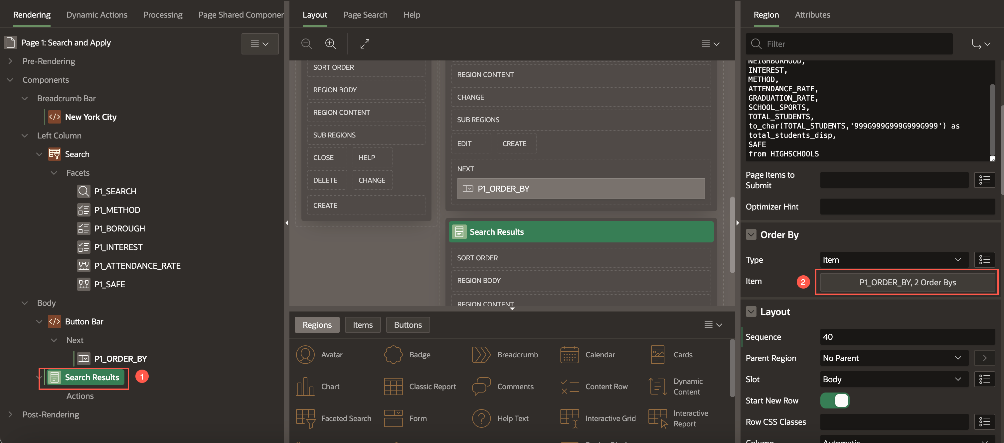This screenshot has height=443, width=1004.
Task: Pick the Interactive Grid region from gallery
Action: (598, 418)
